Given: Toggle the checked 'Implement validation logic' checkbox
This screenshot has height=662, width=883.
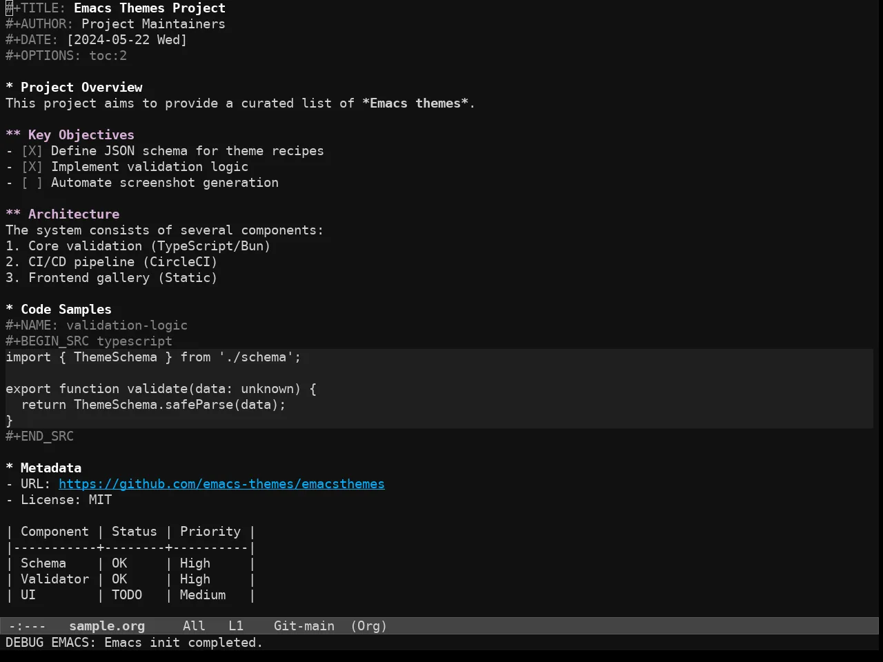Looking at the screenshot, I should point(32,167).
